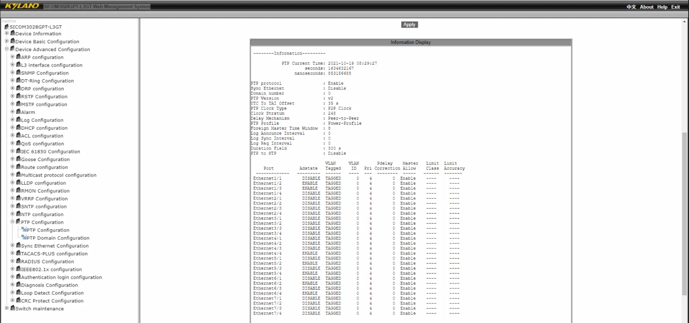Select Authentication login configuration item
The width and height of the screenshot is (689, 323).
pos(61,277)
